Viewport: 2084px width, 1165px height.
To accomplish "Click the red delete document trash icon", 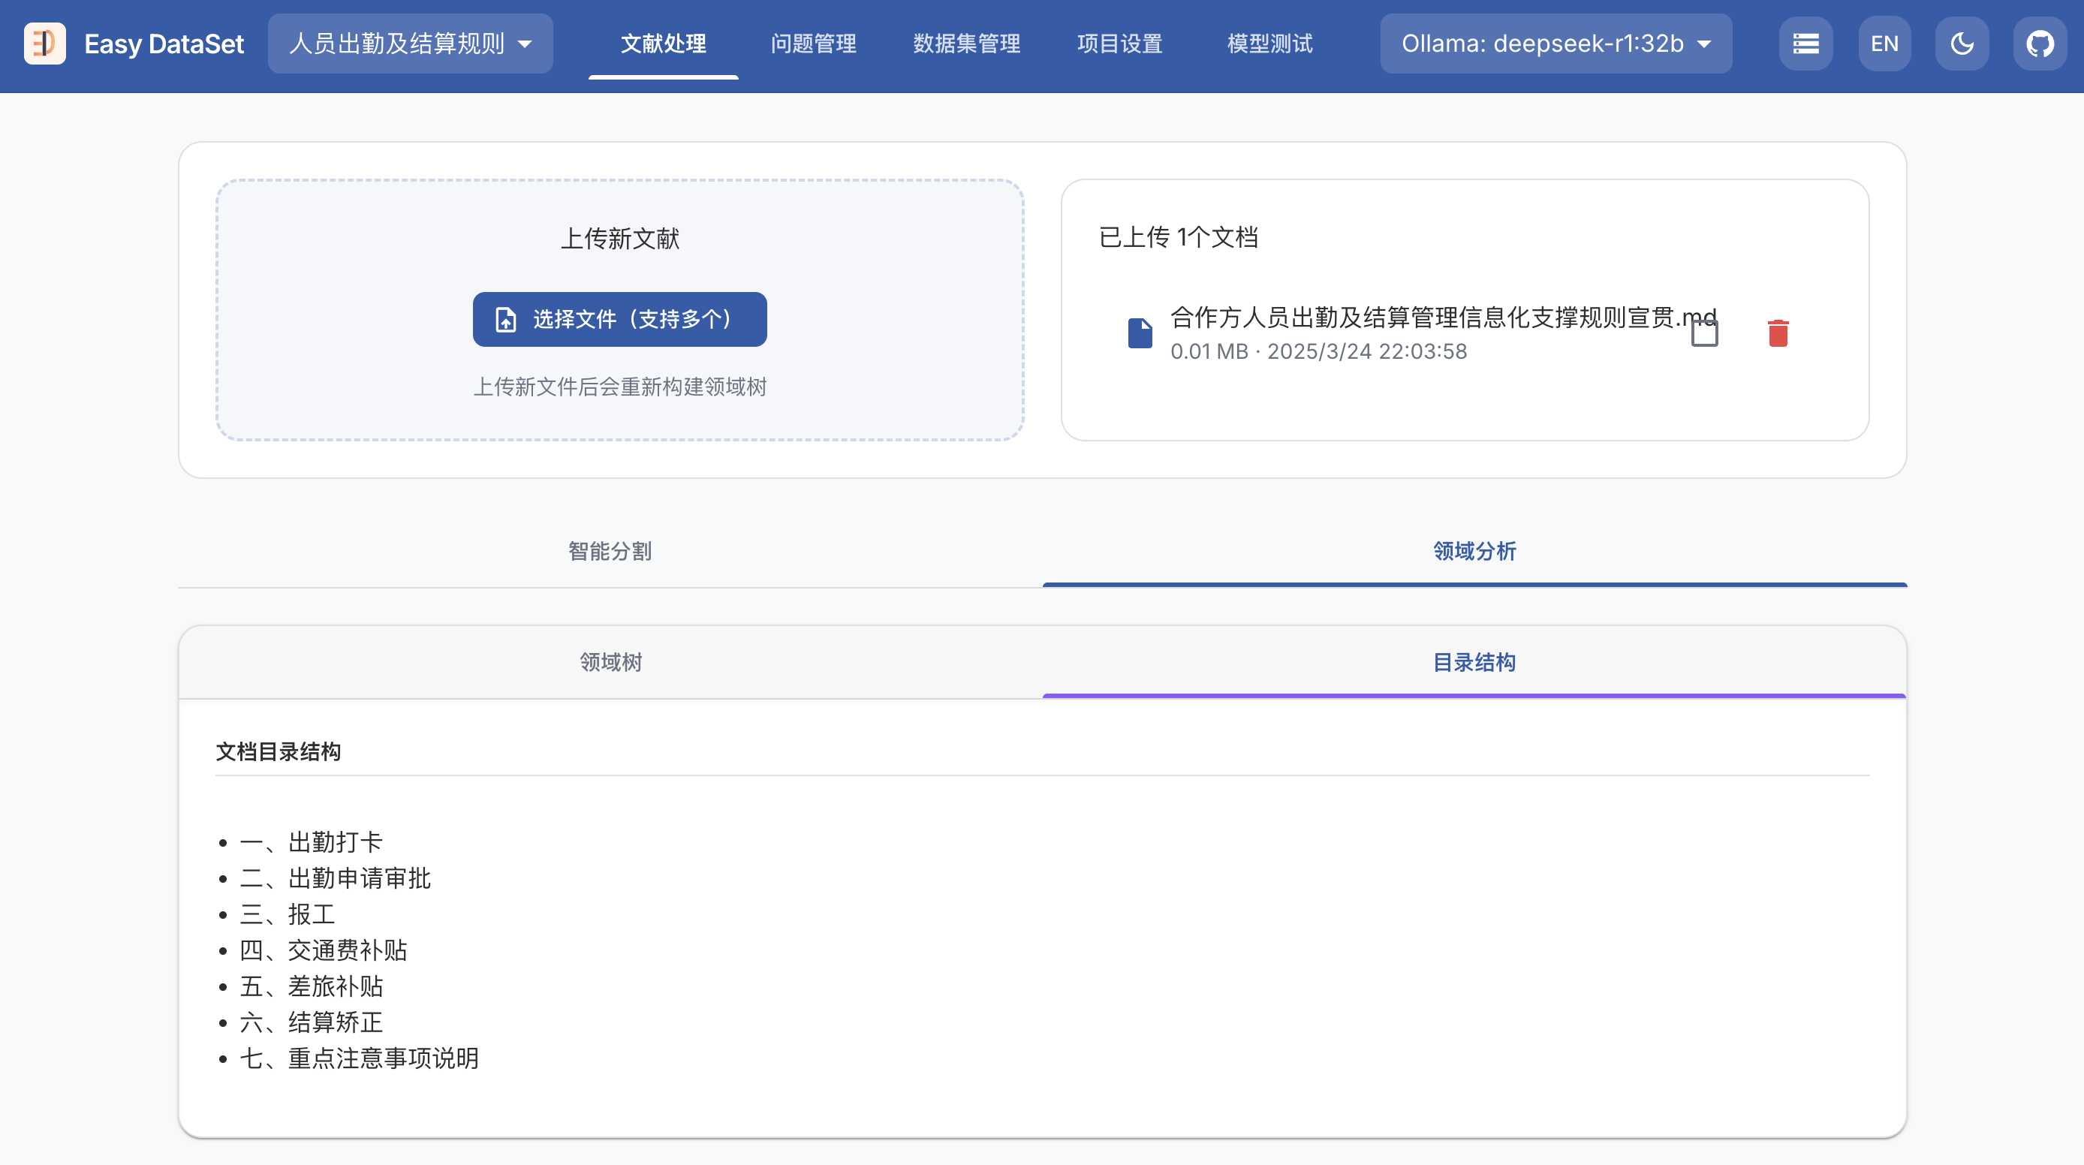I will click(1778, 333).
